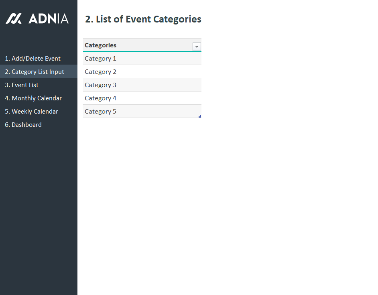Click empty sidebar area below Dashboard
378x295 pixels.
point(39,201)
